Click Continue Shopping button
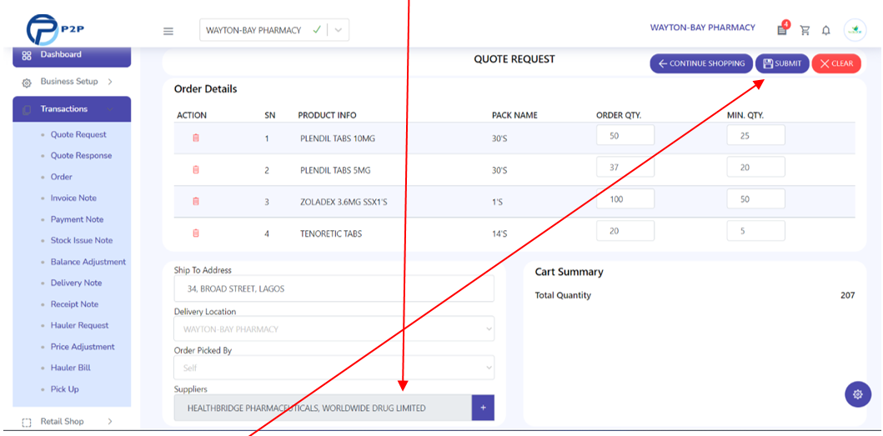Image resolution: width=883 pixels, height=436 pixels. tap(701, 63)
